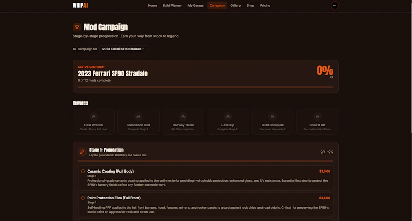Click the Halfway There lock icon
Viewport: 412px width, 221px height.
click(183, 116)
